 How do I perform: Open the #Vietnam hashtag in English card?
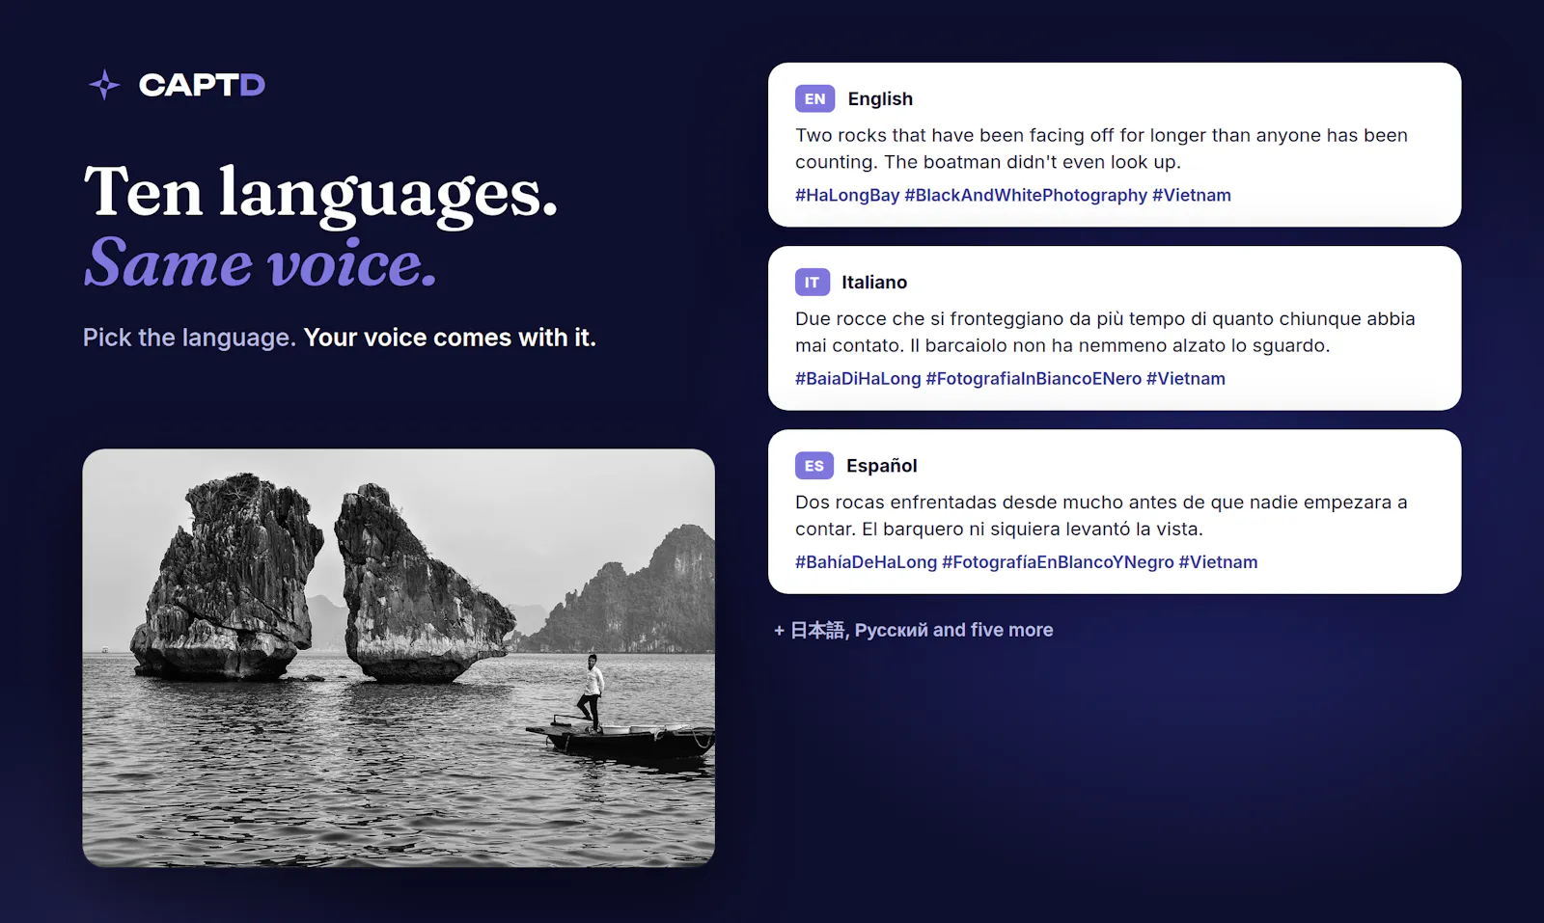[x=1192, y=195]
